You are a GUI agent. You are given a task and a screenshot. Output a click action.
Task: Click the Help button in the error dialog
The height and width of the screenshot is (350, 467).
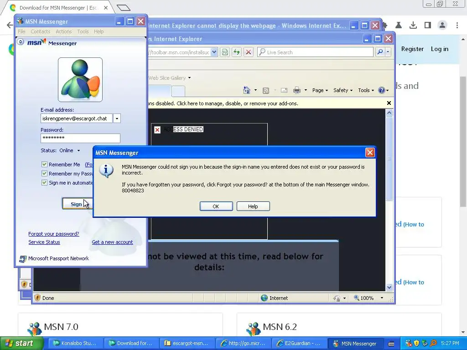point(253,206)
